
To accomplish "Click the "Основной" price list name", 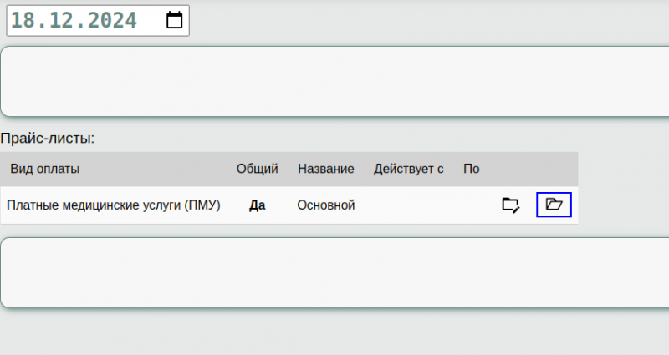I will pos(325,205).
